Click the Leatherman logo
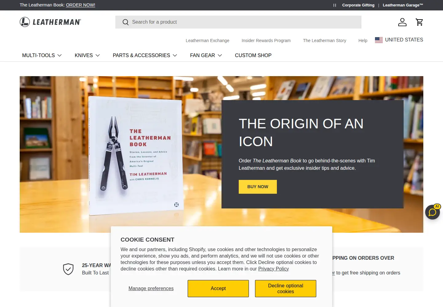 pos(50,22)
